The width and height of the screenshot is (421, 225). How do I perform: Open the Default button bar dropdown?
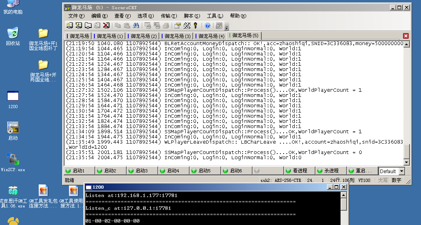click(401, 171)
